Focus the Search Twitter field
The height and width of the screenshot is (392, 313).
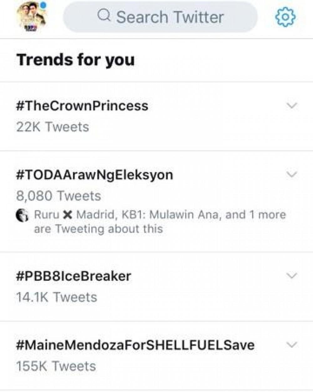[169, 17]
